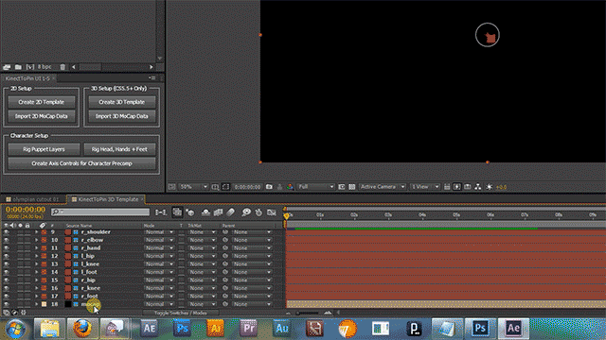Launch Firefox from the taskbar
Viewport: 606px width, 340px height.
click(x=82, y=329)
